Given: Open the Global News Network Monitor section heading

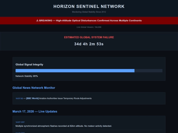Looking at the screenshot, I should 34,88.
